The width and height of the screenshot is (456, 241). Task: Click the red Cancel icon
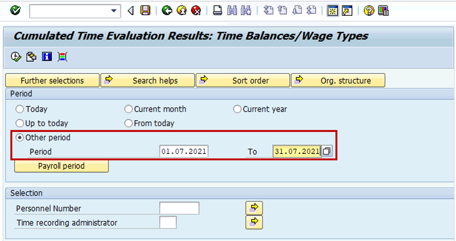pos(197,11)
